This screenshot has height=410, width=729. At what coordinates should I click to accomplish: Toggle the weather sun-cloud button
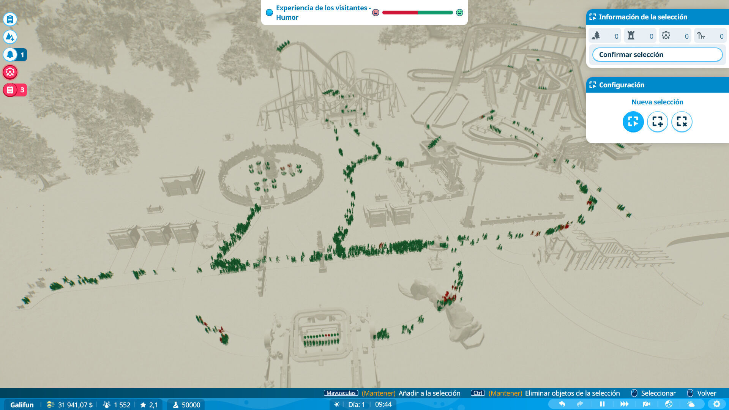(691, 404)
